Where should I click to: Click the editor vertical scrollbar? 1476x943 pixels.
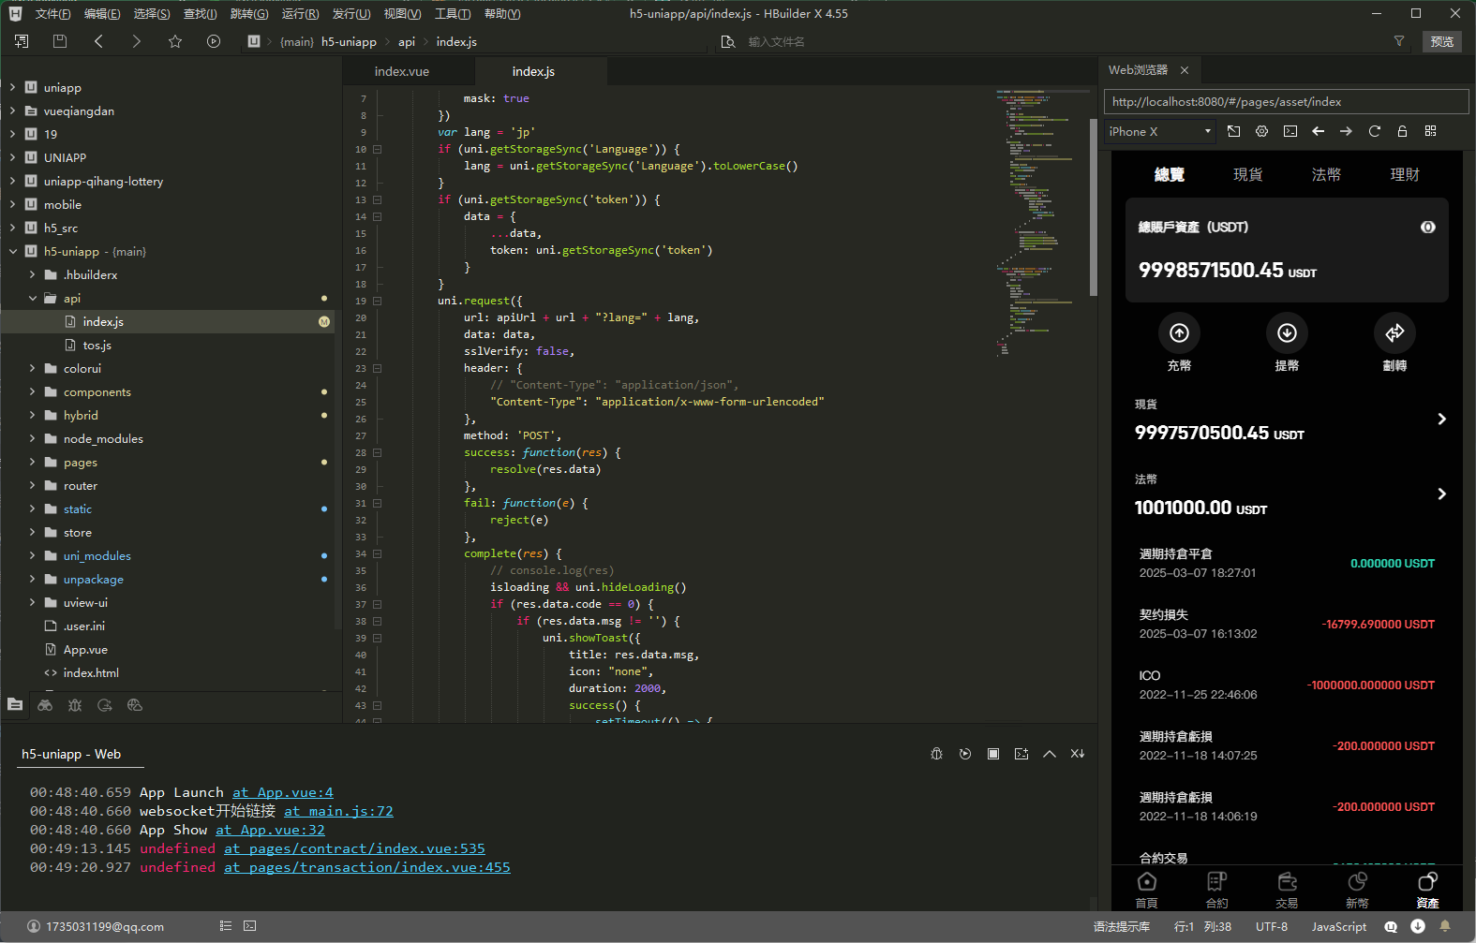(x=1093, y=208)
